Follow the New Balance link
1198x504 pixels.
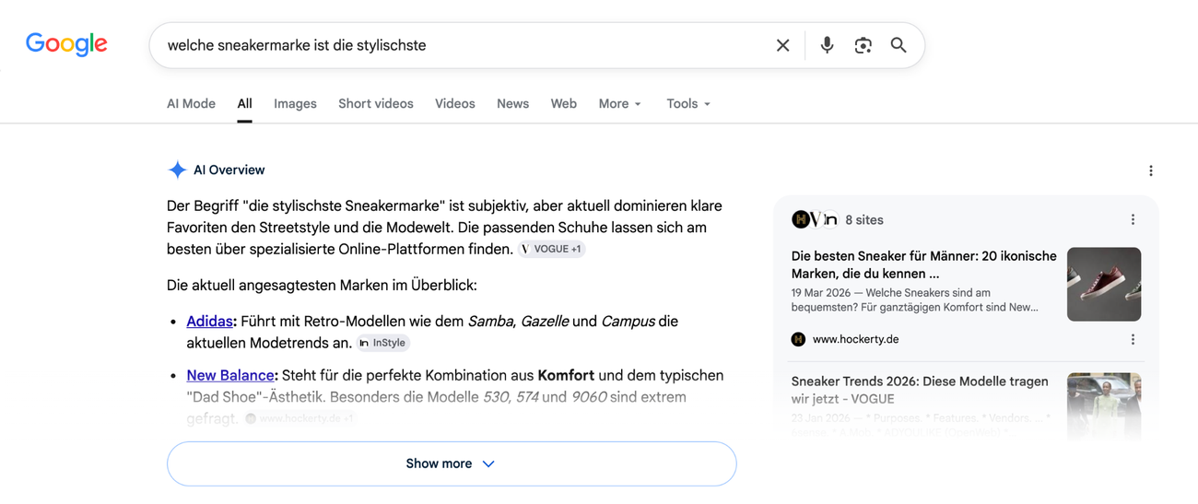coord(230,375)
